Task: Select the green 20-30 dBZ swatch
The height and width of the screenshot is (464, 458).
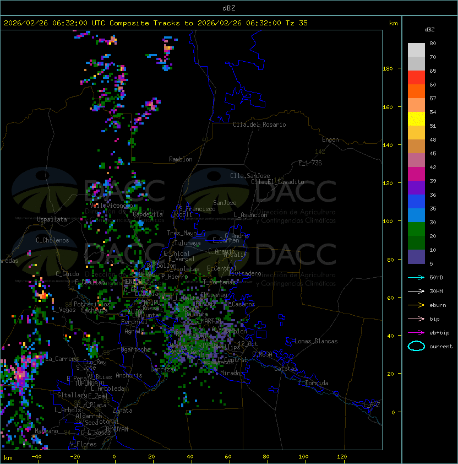Action: coord(416,229)
